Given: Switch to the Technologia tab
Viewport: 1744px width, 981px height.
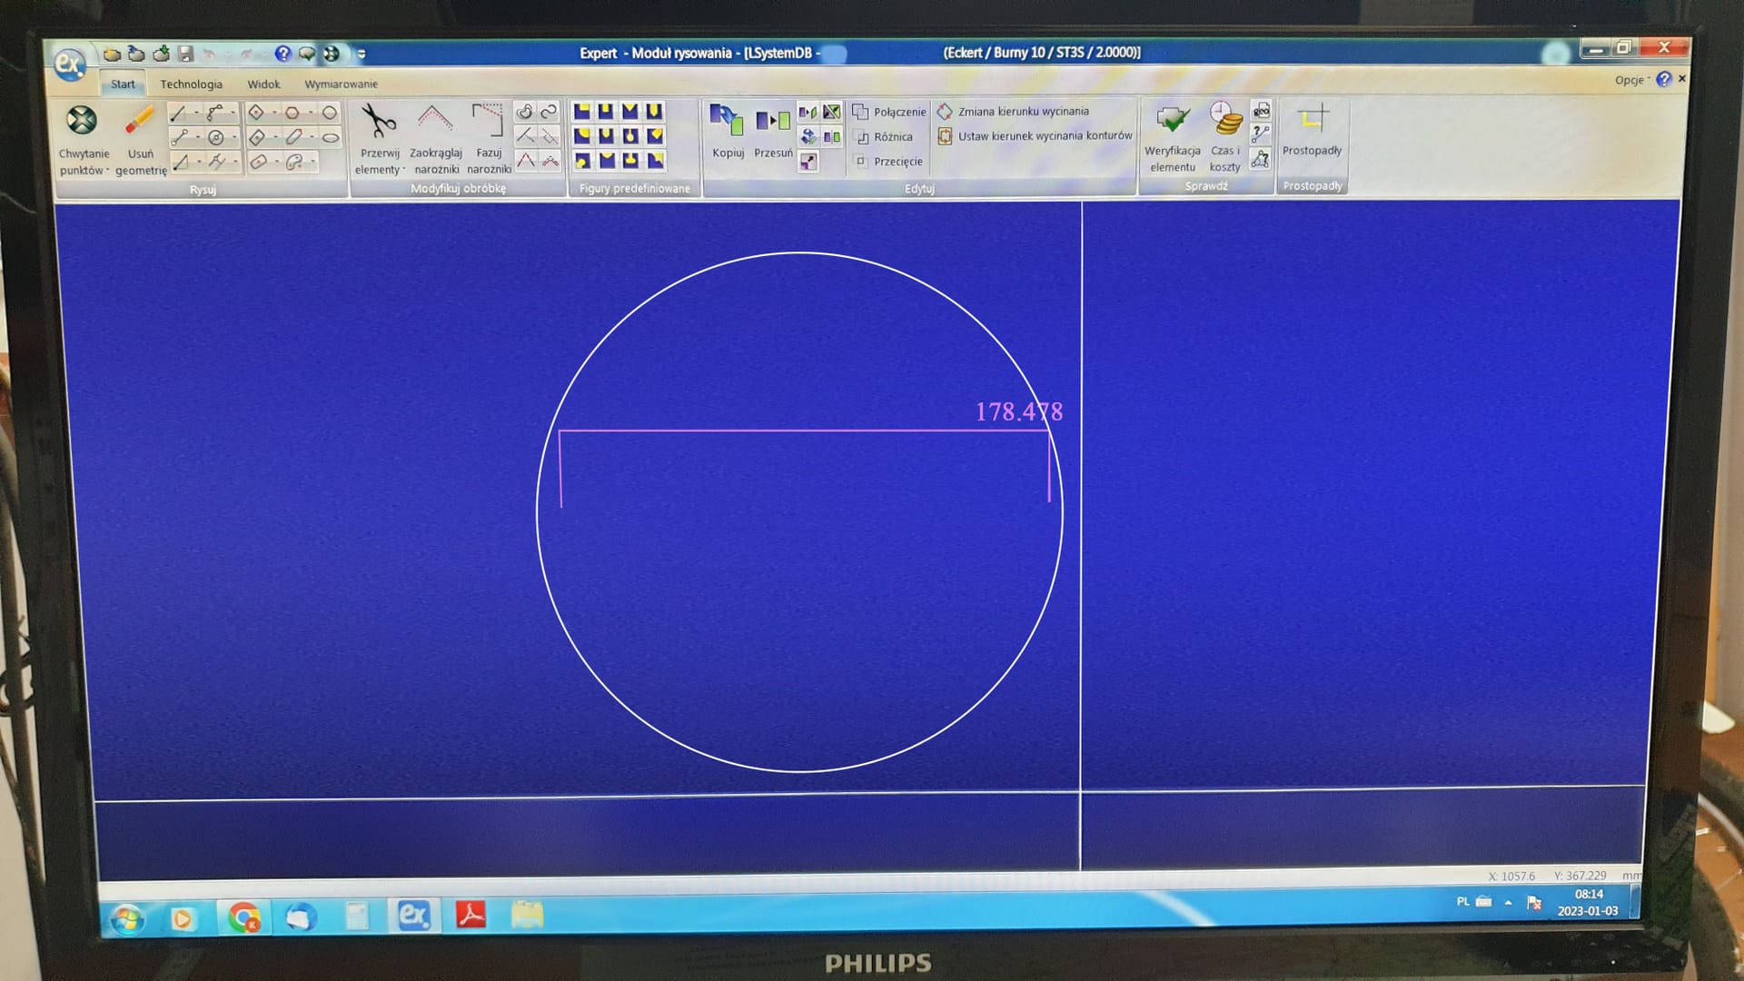Looking at the screenshot, I should pyautogui.click(x=191, y=84).
